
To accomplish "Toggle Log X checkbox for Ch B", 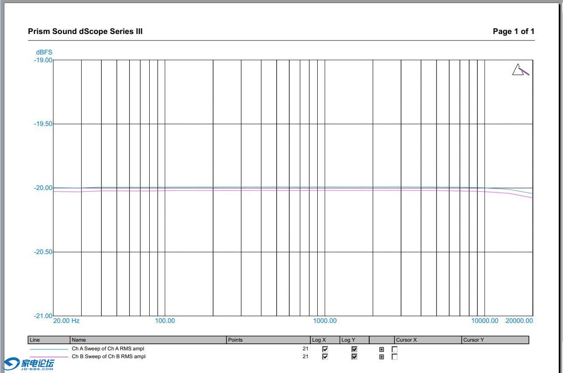I will (x=325, y=357).
